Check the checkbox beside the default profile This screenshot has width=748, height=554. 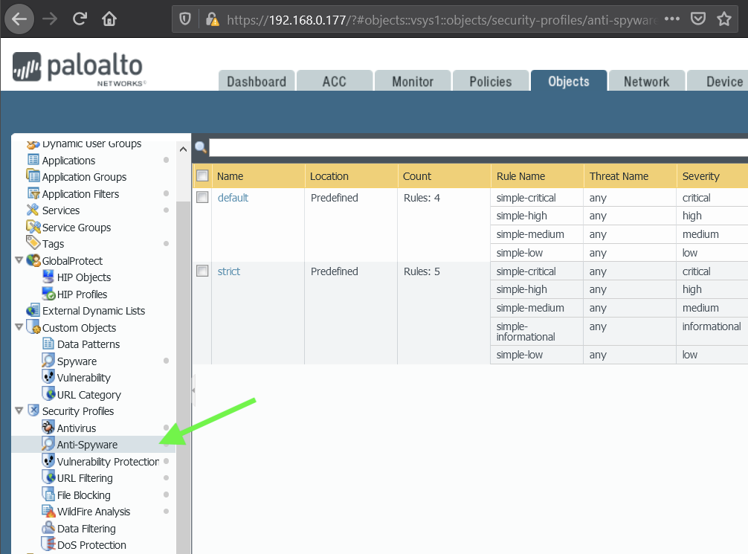pos(202,198)
